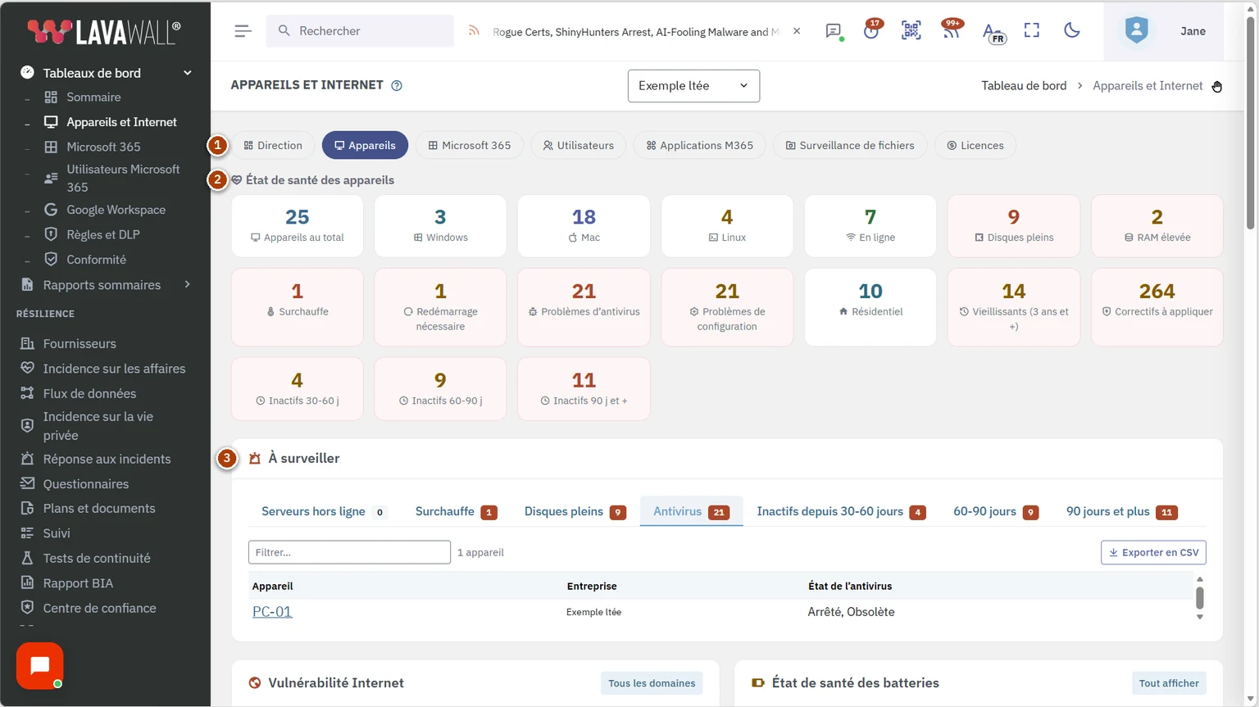Viewport: 1259px width, 707px height.
Task: Click Tableau de bord in the breadcrumb
Action: point(1024,85)
